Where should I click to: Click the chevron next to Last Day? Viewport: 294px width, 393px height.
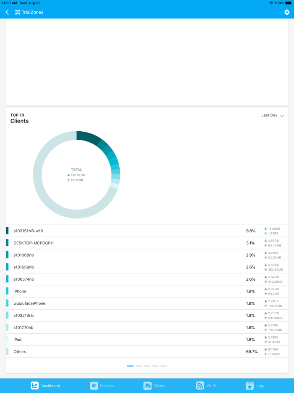click(282, 116)
